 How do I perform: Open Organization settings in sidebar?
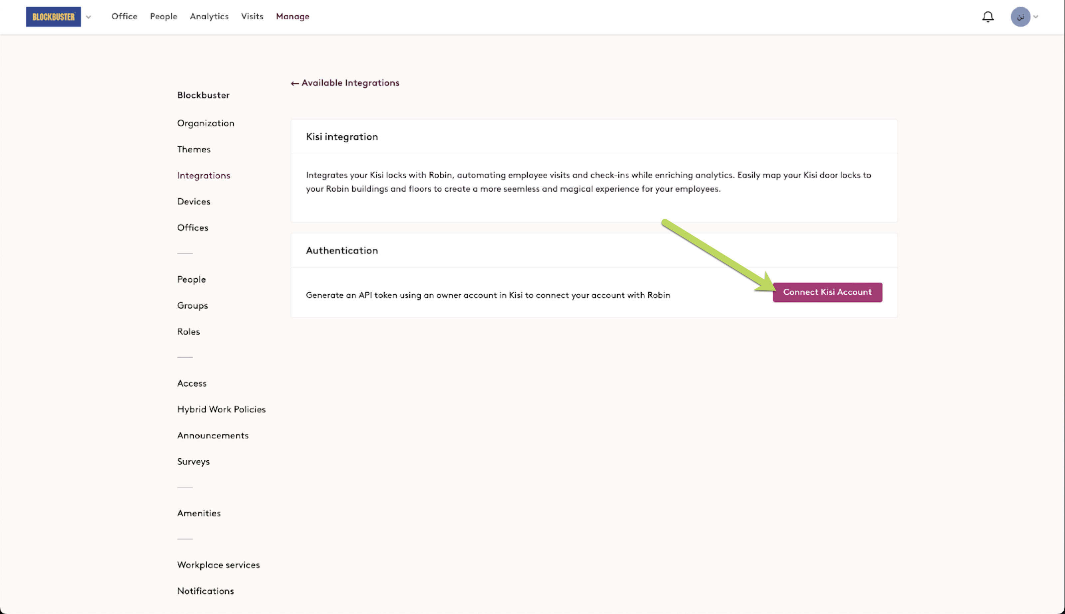206,123
